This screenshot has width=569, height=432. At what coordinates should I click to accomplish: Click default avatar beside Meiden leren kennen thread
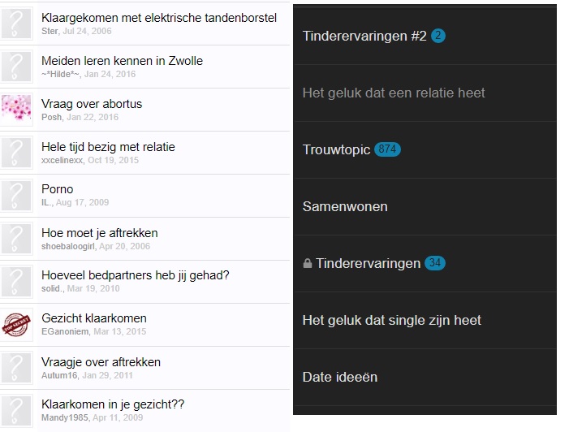pyautogui.click(x=16, y=67)
